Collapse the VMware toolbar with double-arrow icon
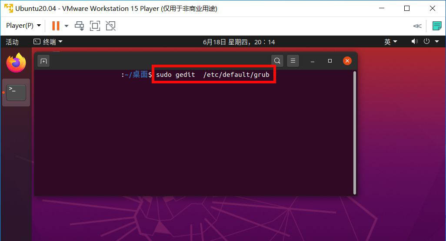This screenshot has height=241, width=446. [x=417, y=26]
